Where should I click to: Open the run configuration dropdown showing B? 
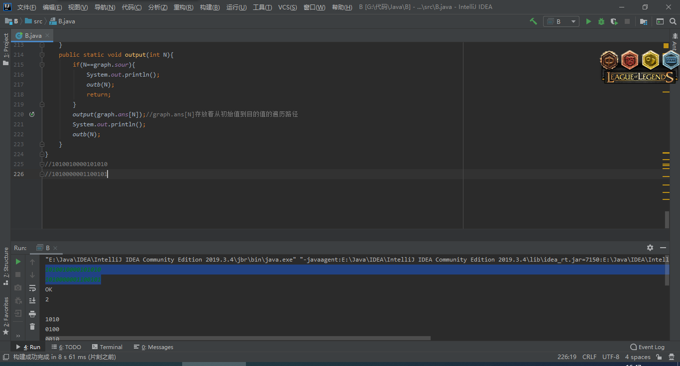[561, 21]
